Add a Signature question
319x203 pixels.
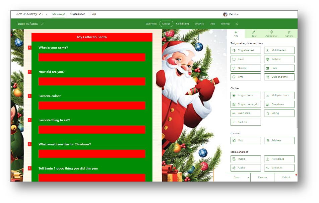pyautogui.click(x=279, y=168)
